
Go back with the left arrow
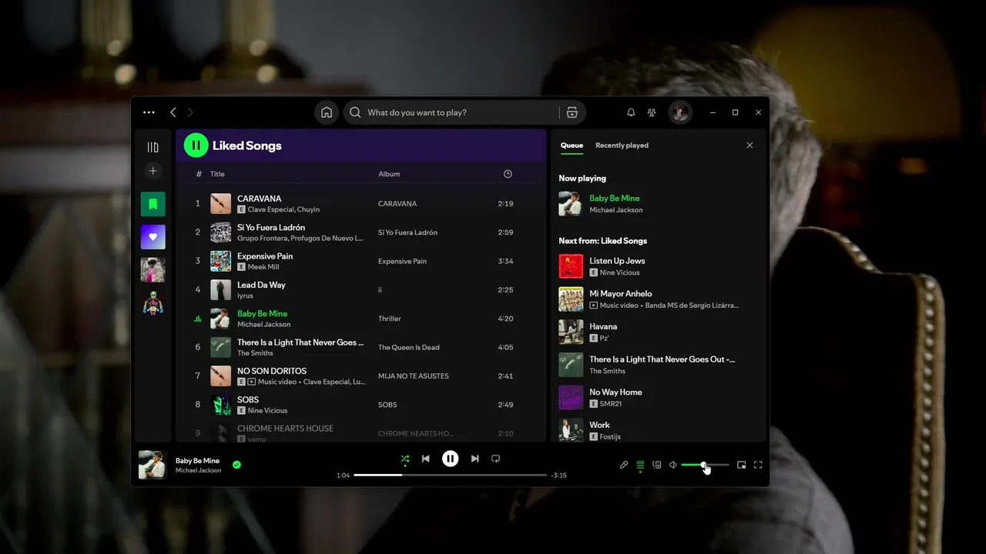click(x=173, y=112)
